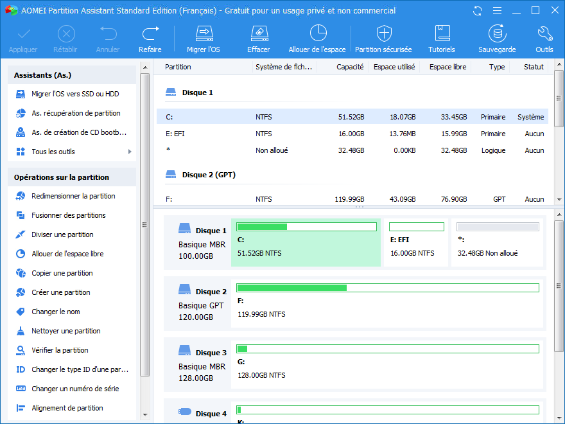
Task: Click the refresh icon in title bar
Action: point(478,11)
